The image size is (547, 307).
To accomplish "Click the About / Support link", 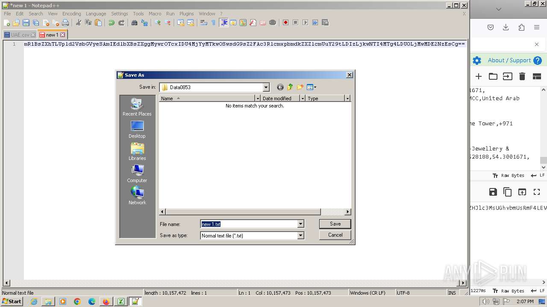I will (x=509, y=61).
